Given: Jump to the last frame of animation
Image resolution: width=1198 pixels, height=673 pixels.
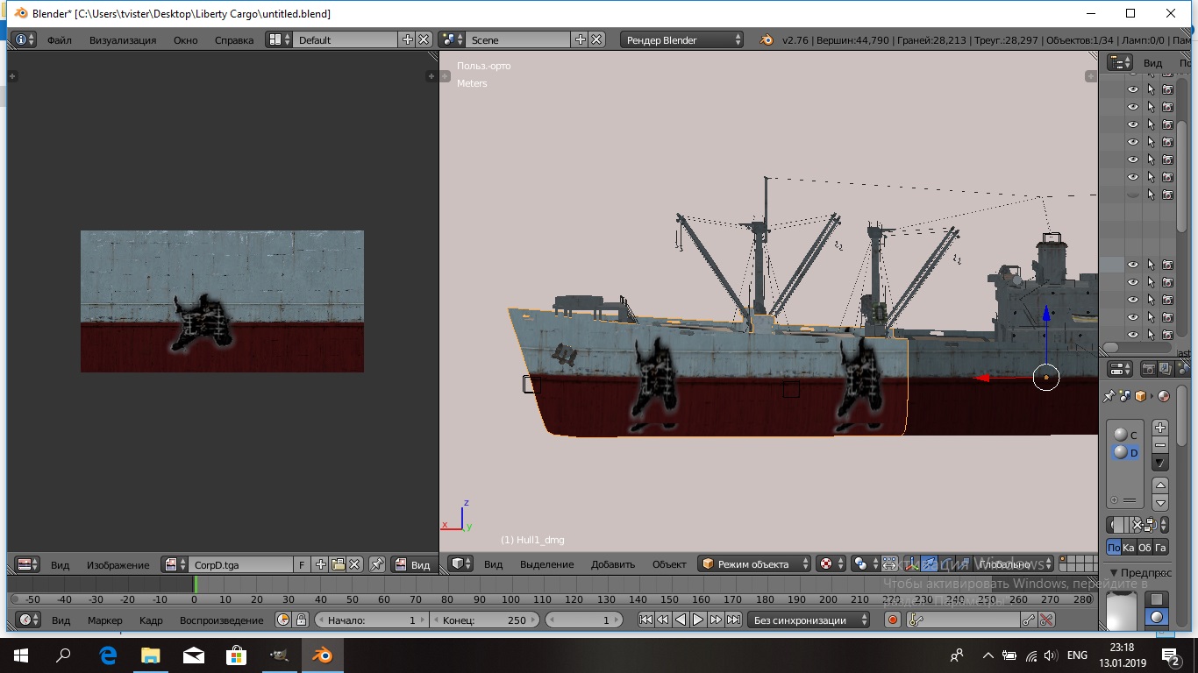Looking at the screenshot, I should click(733, 620).
